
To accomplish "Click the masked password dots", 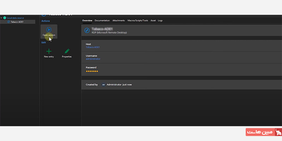I will click(x=92, y=71).
